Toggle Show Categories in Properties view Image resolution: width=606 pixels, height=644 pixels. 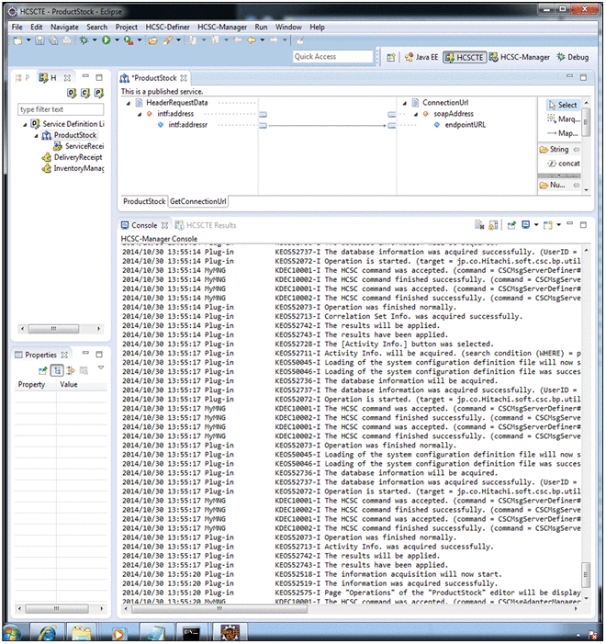[x=57, y=369]
